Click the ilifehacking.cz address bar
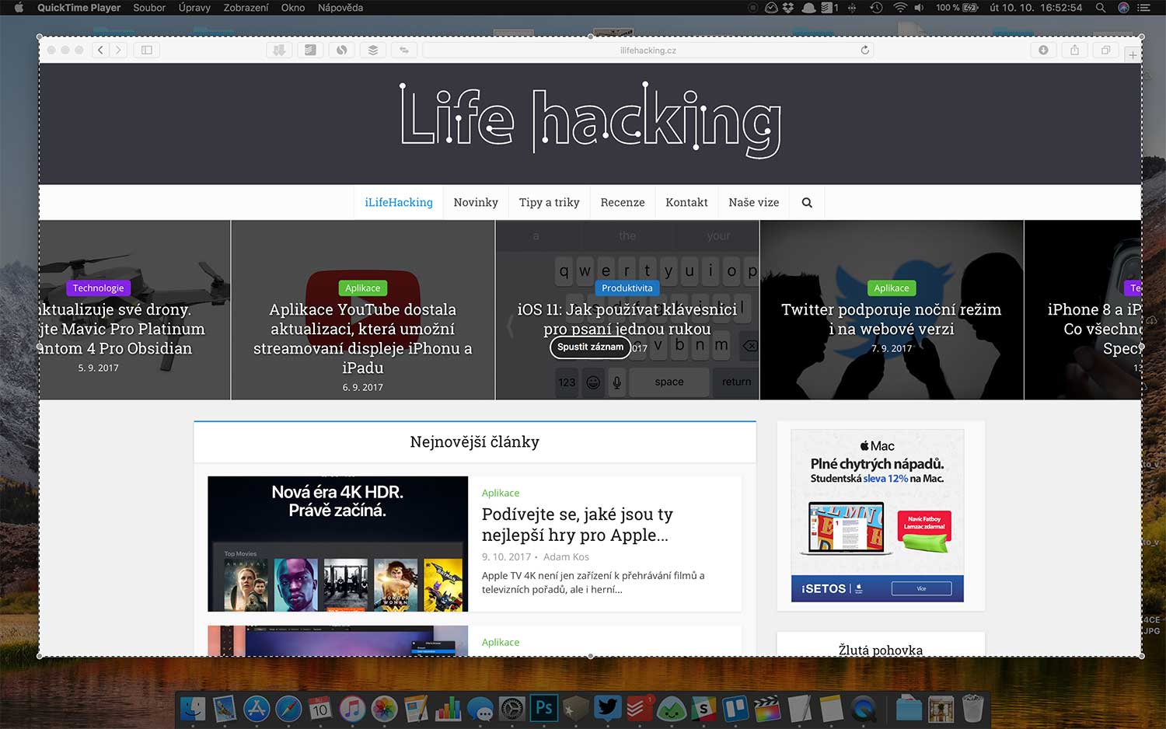The height and width of the screenshot is (729, 1166). 648,50
